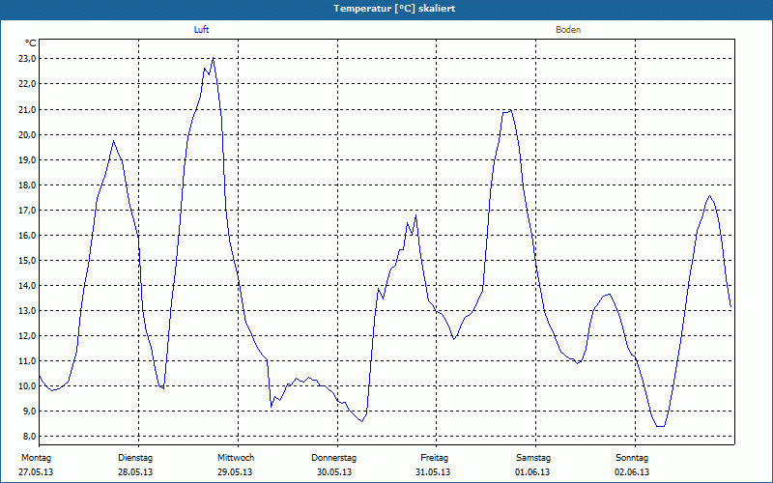
Task: Click the date '28.05.13'
Action: click(135, 472)
